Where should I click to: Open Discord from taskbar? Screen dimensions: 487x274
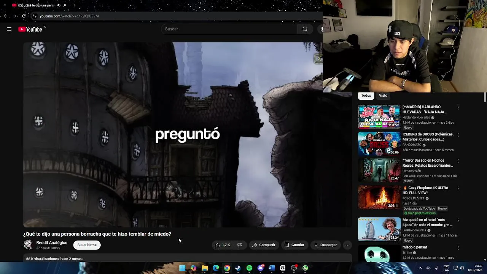click(x=261, y=268)
